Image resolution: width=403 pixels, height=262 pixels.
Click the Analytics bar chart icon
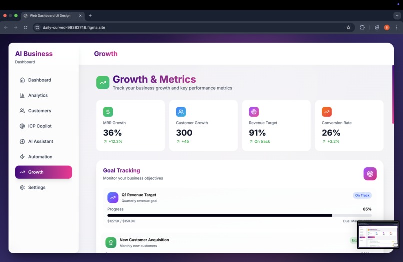22,95
